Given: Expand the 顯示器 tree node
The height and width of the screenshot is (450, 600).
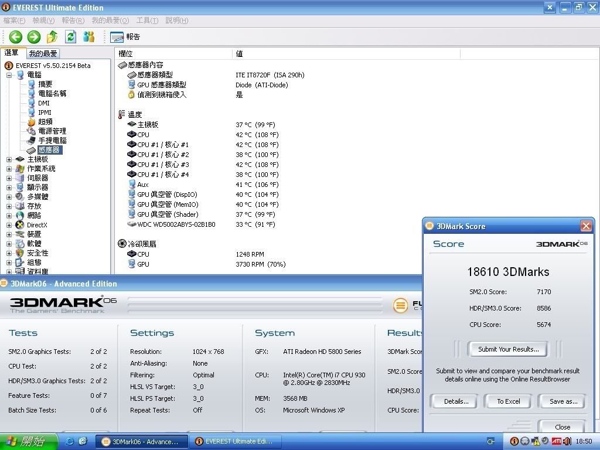Looking at the screenshot, I should coord(9,187).
